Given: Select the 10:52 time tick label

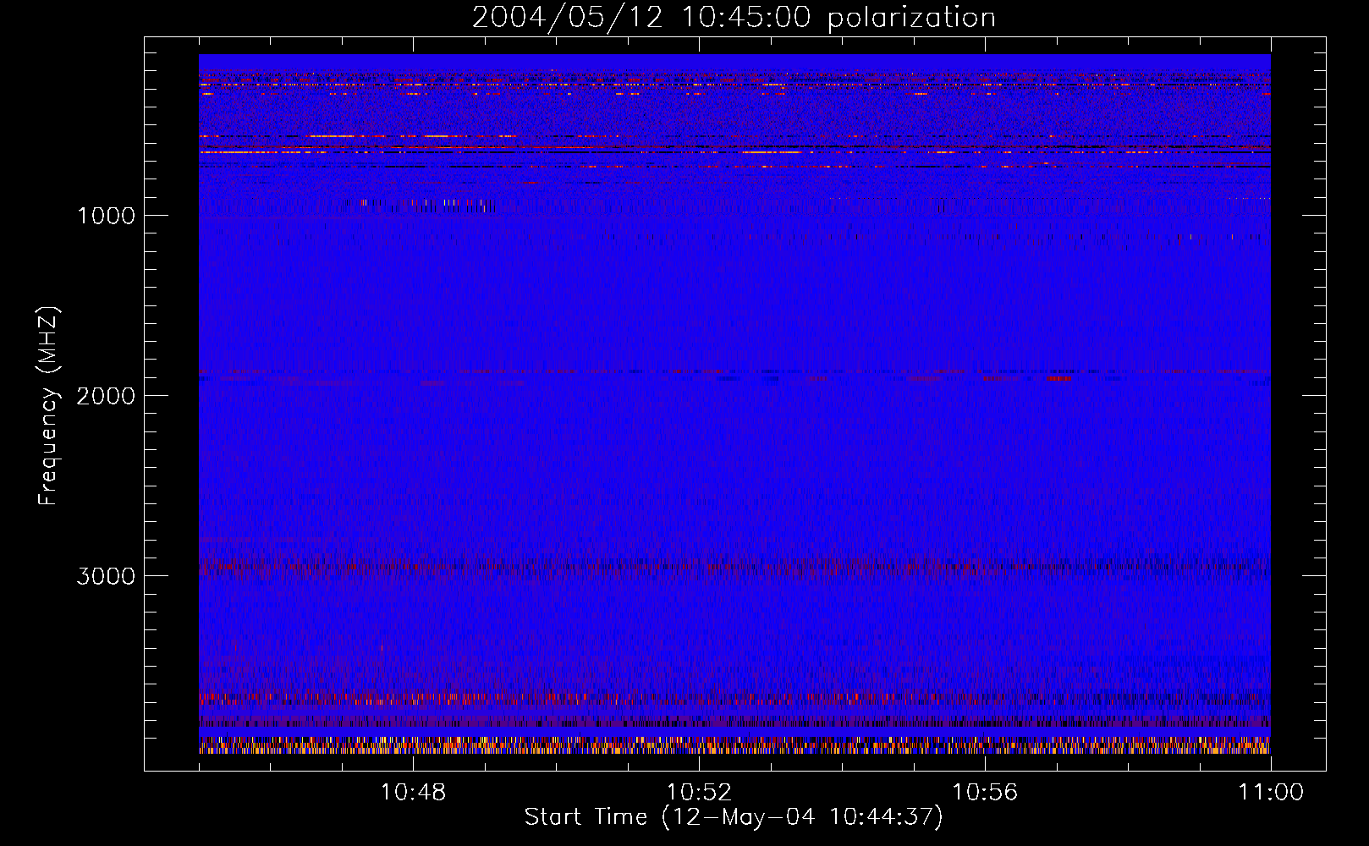Looking at the screenshot, I should [x=699, y=793].
